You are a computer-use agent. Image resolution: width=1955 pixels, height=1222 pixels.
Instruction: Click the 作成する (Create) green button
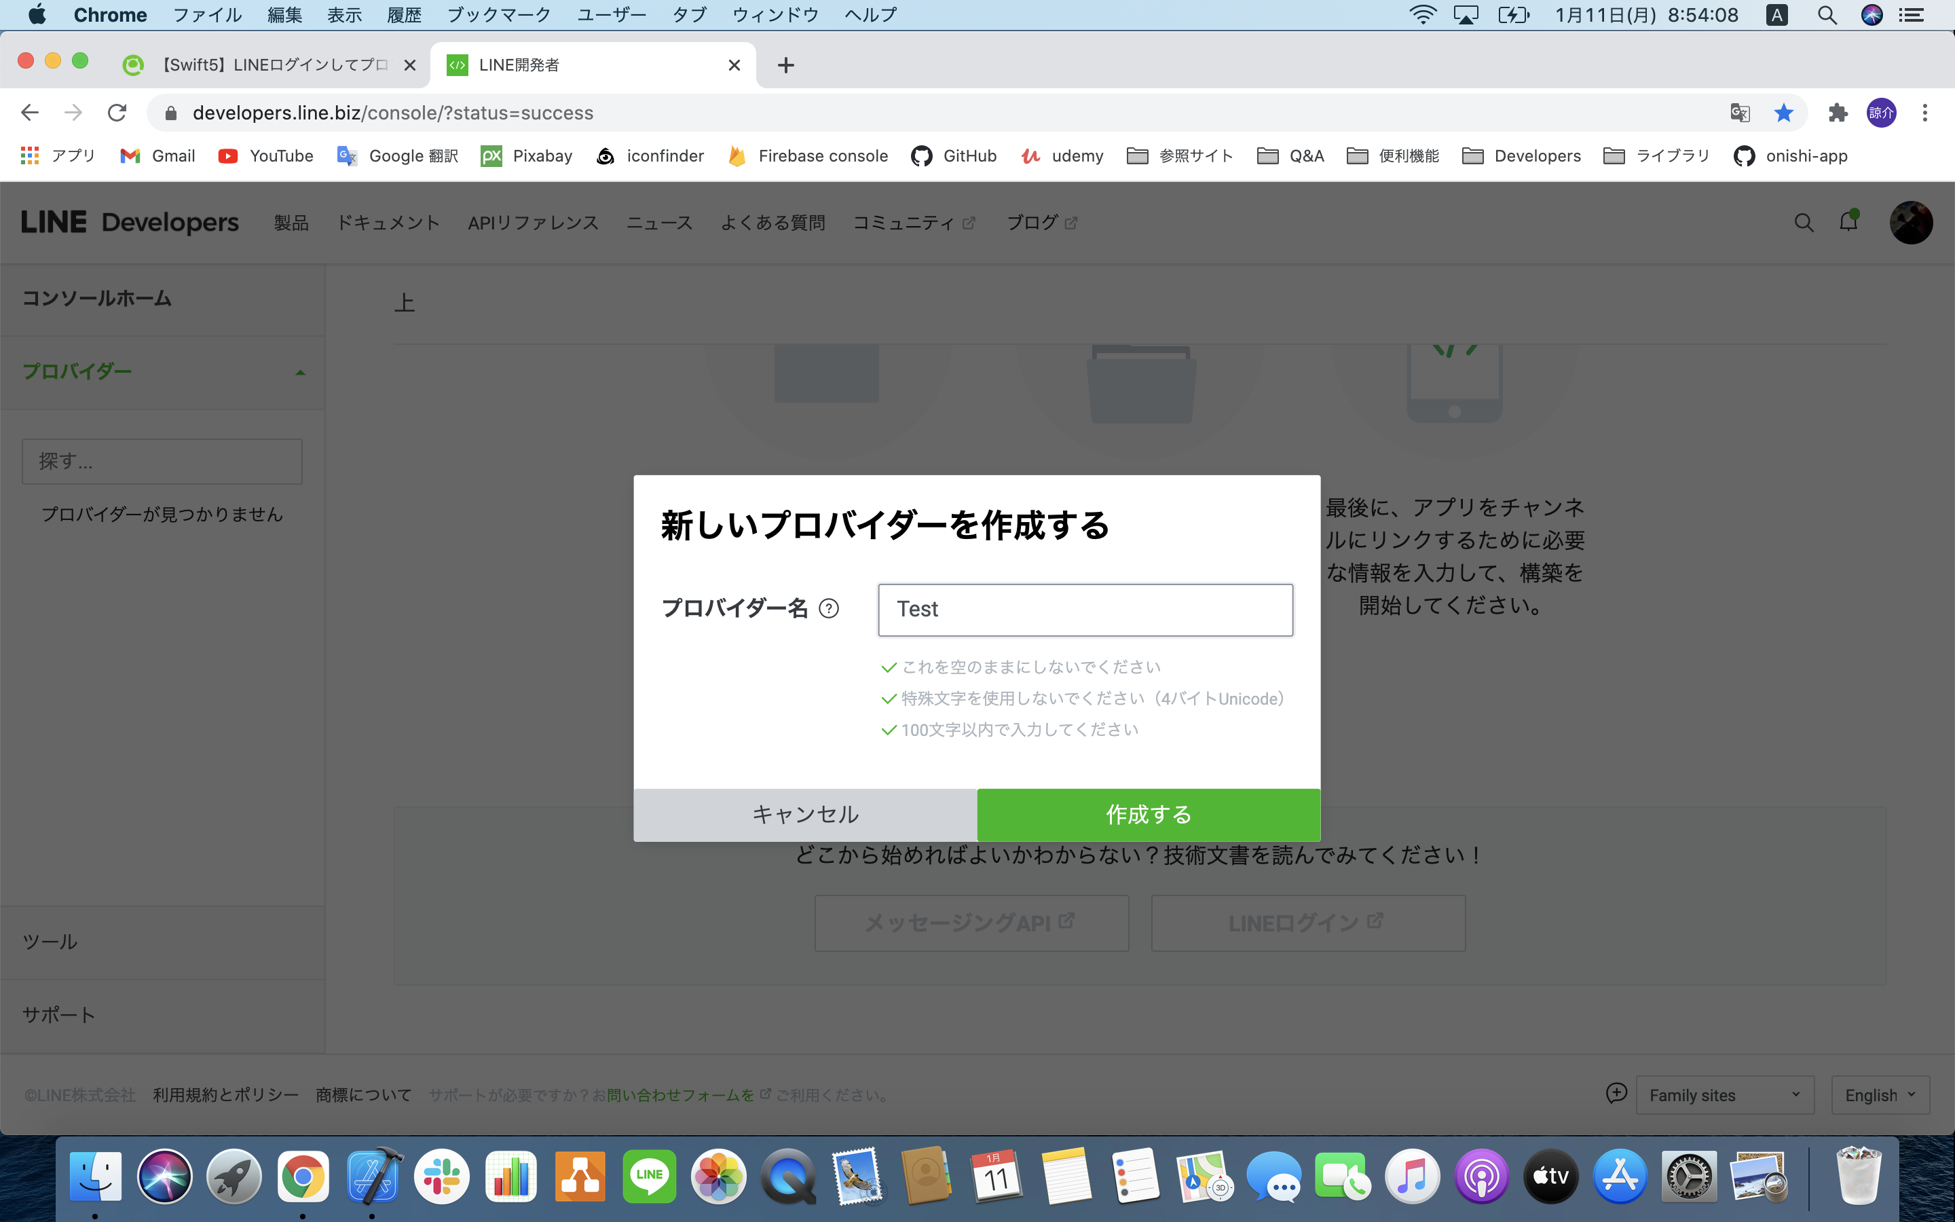point(1148,815)
